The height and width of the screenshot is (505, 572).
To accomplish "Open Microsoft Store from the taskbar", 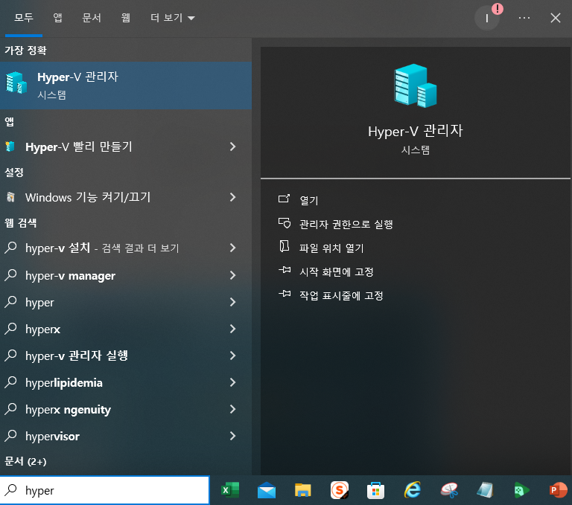I will coord(375,490).
